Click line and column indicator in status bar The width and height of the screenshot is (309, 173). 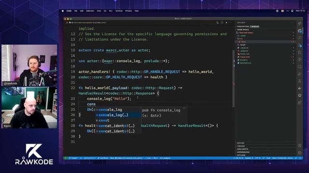(238, 158)
